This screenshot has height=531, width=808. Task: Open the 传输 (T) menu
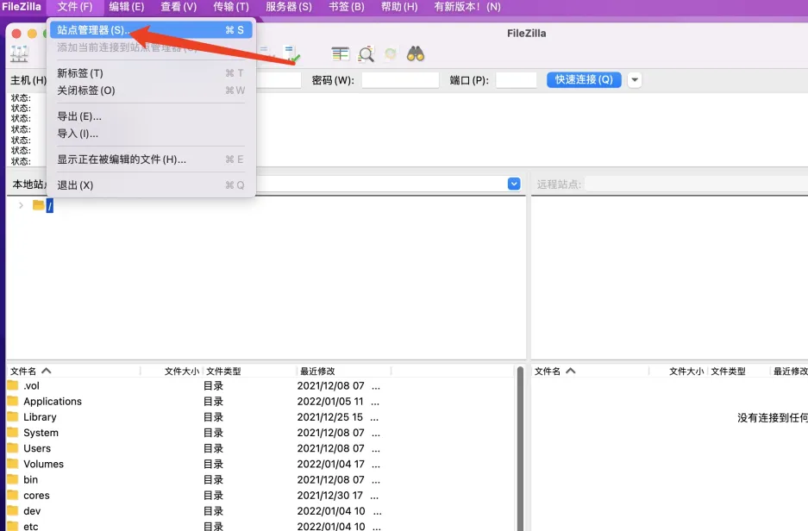(x=231, y=7)
